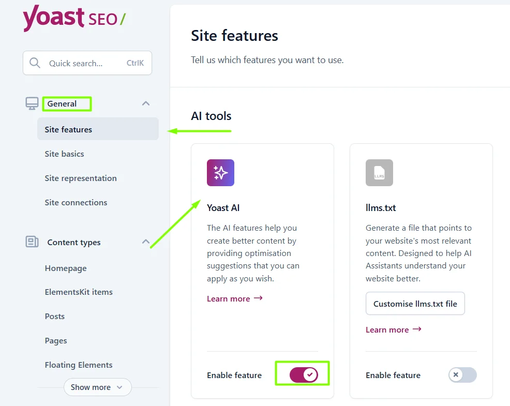The width and height of the screenshot is (510, 406).
Task: Open Site connections settings
Action: 76,202
